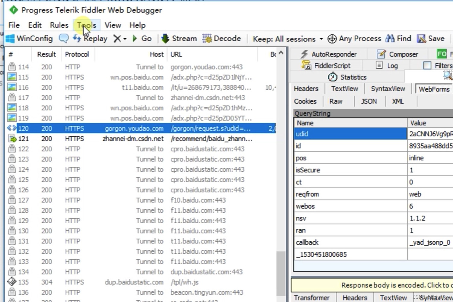Click the lock icon of session 114
453x302 pixels.
point(12,66)
